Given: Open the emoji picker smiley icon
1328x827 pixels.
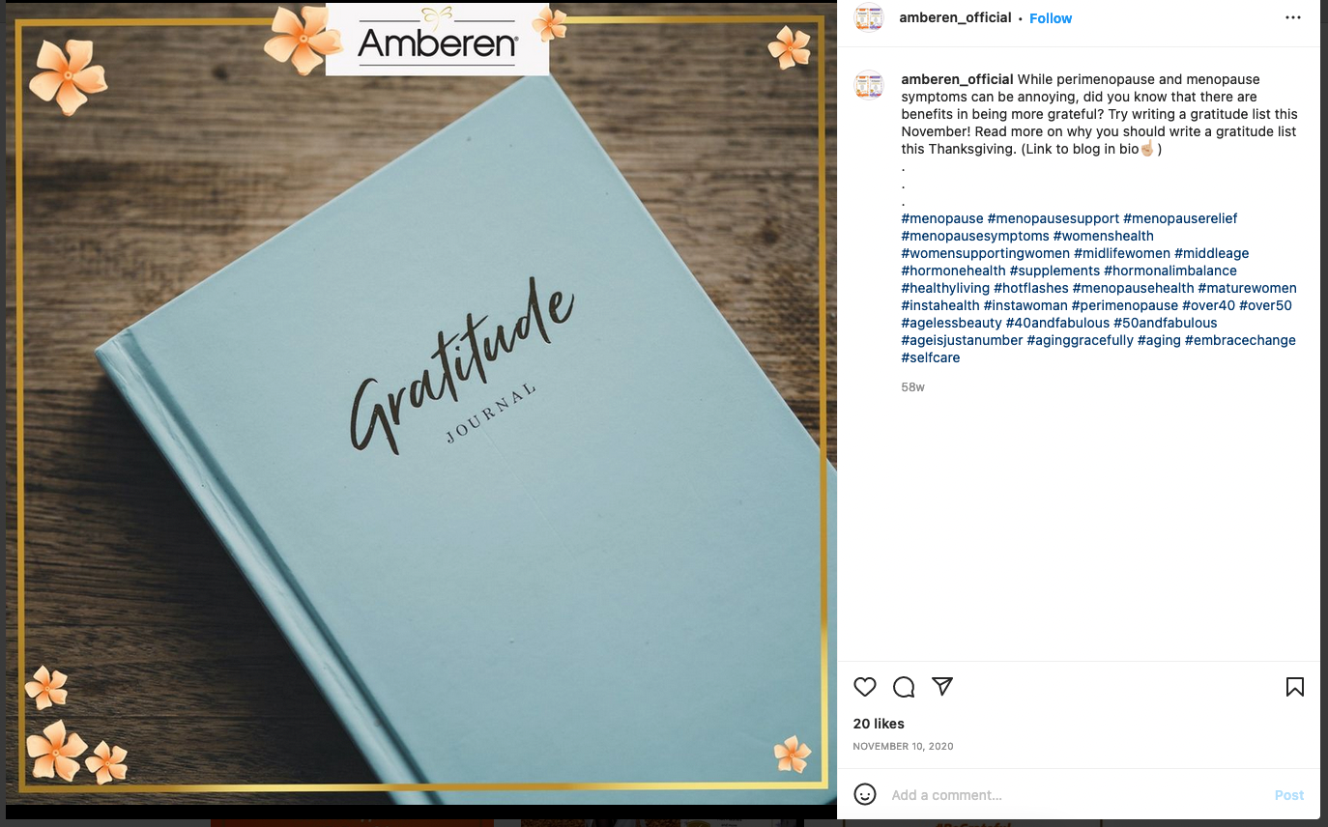Looking at the screenshot, I should [865, 794].
